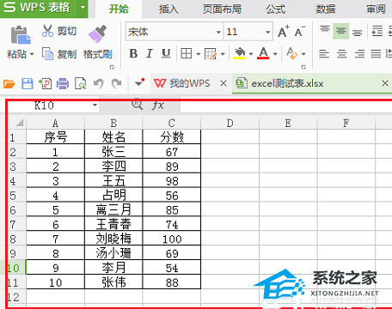Open the font name 宋体 dropdown
This screenshot has width=392, height=309.
[x=218, y=32]
